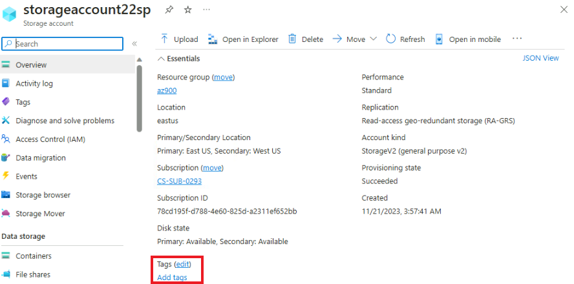The width and height of the screenshot is (574, 284).
Task: Open more toolbar commands ellipsis
Action: 516,39
